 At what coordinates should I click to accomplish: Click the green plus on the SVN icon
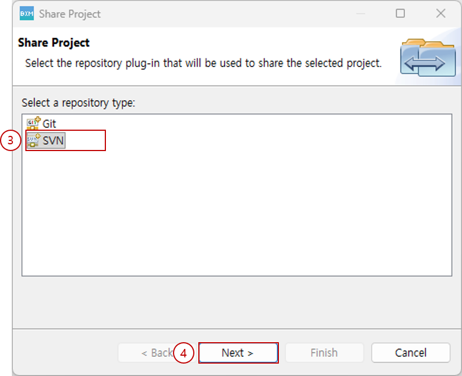[x=37, y=136]
